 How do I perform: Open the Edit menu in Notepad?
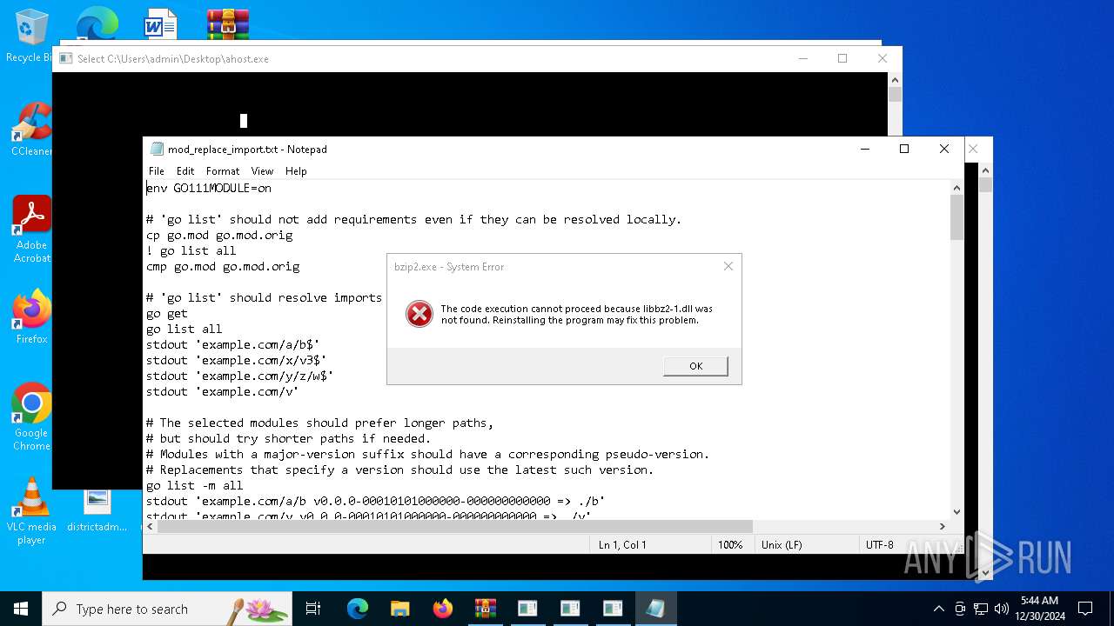pyautogui.click(x=185, y=171)
